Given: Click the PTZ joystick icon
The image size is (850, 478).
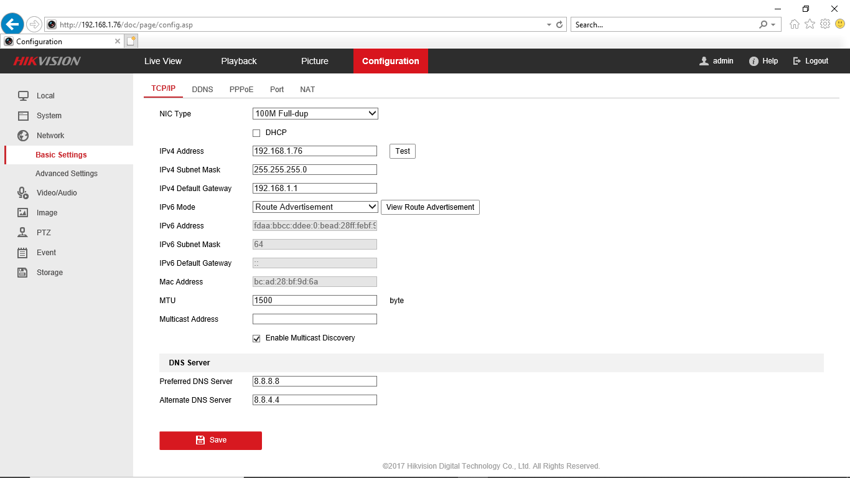Looking at the screenshot, I should 23,233.
